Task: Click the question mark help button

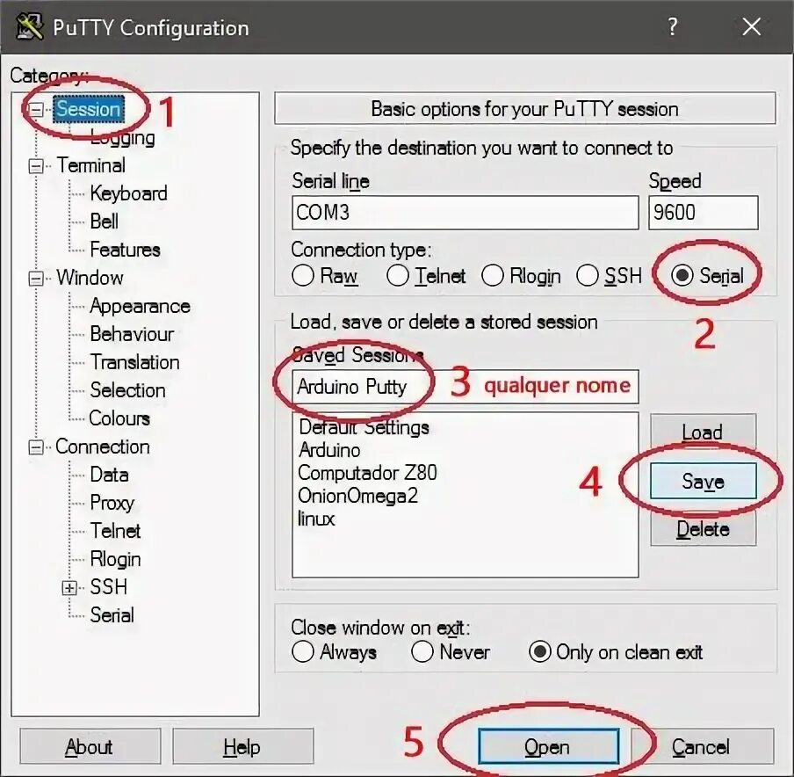Action: click(x=673, y=26)
